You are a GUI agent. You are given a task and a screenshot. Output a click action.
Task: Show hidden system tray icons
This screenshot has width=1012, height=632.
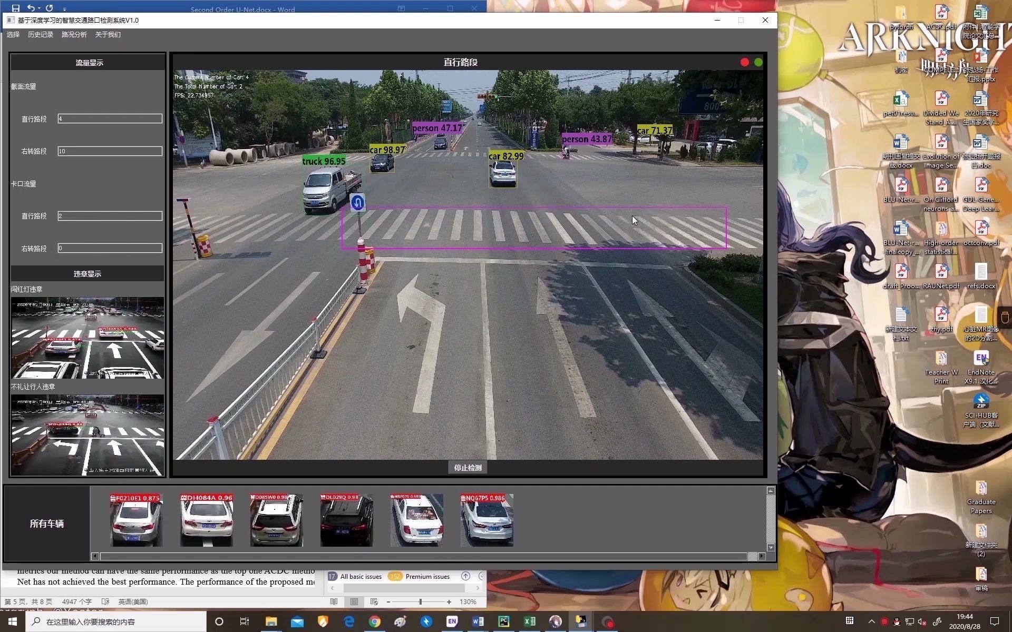click(x=871, y=621)
